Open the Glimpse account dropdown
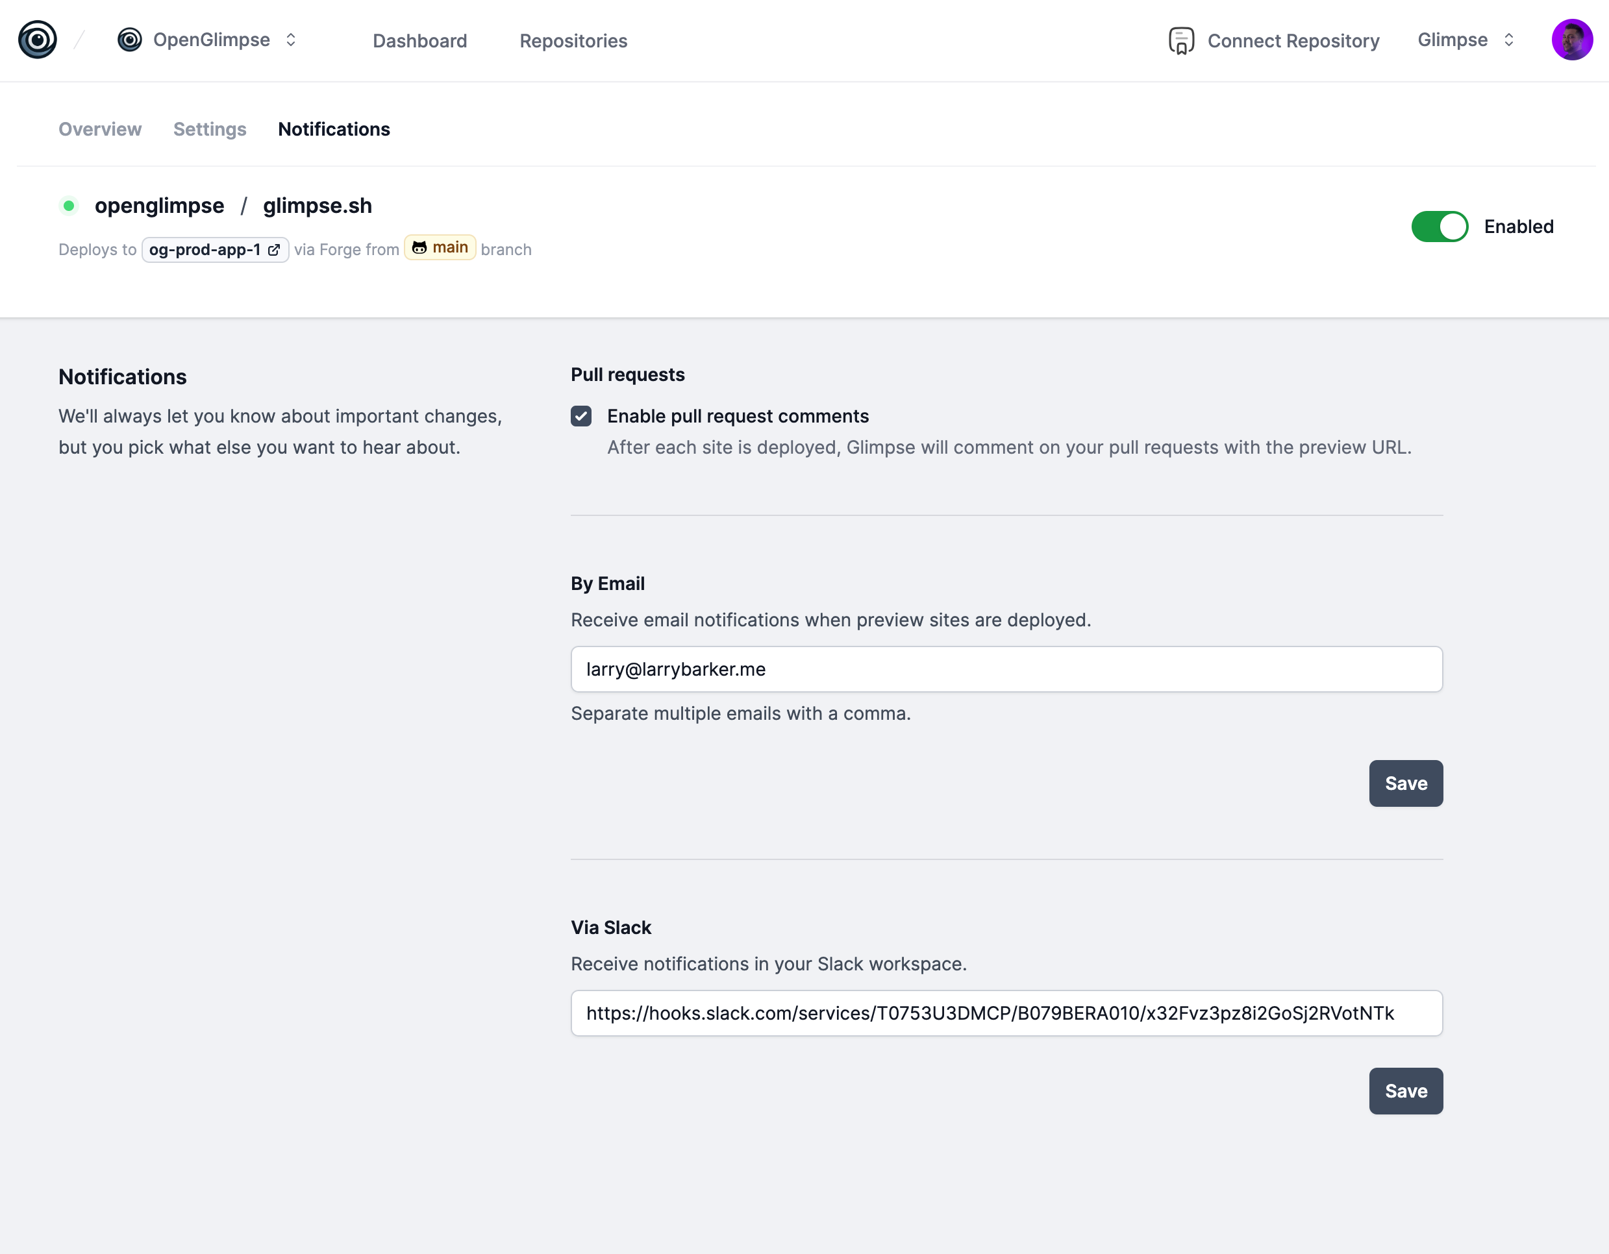This screenshot has height=1254, width=1609. [1465, 40]
